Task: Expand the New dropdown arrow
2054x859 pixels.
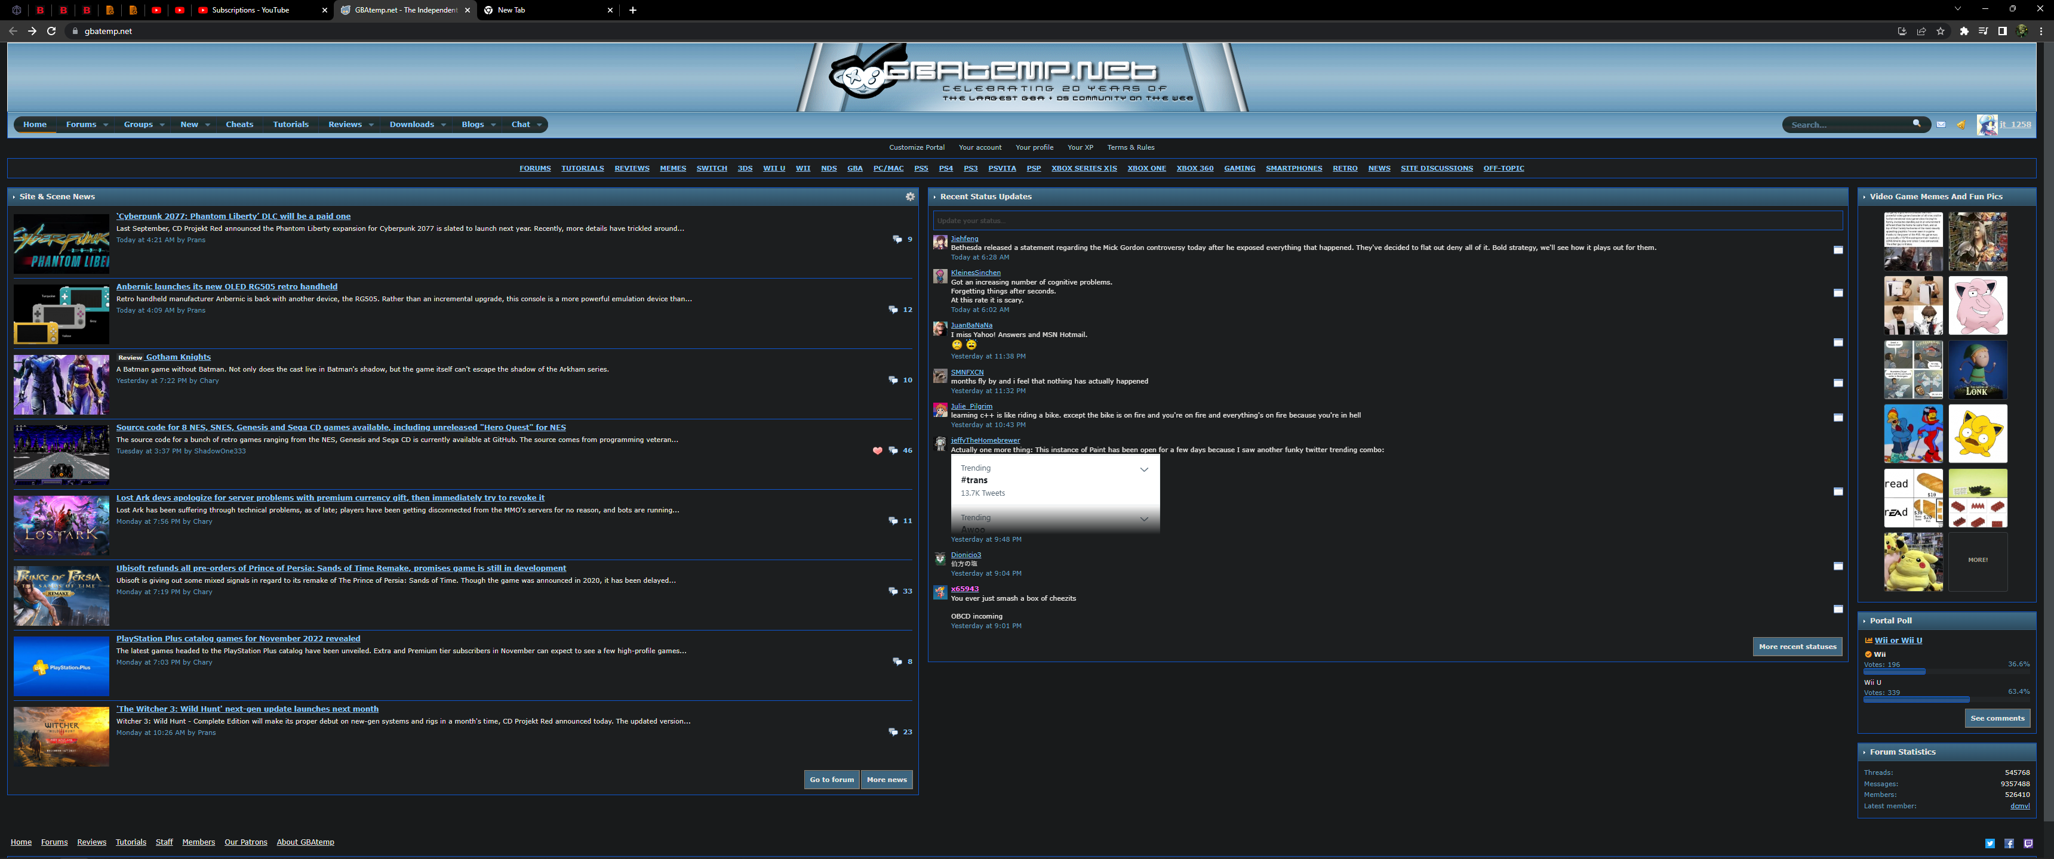Action: click(207, 125)
